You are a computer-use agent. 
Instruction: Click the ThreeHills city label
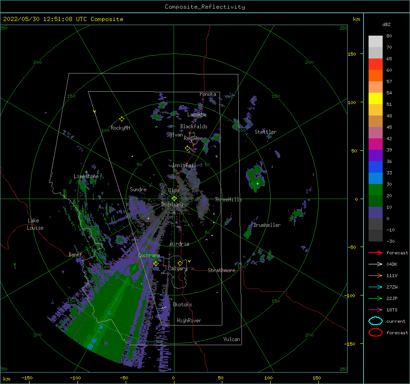click(x=229, y=200)
